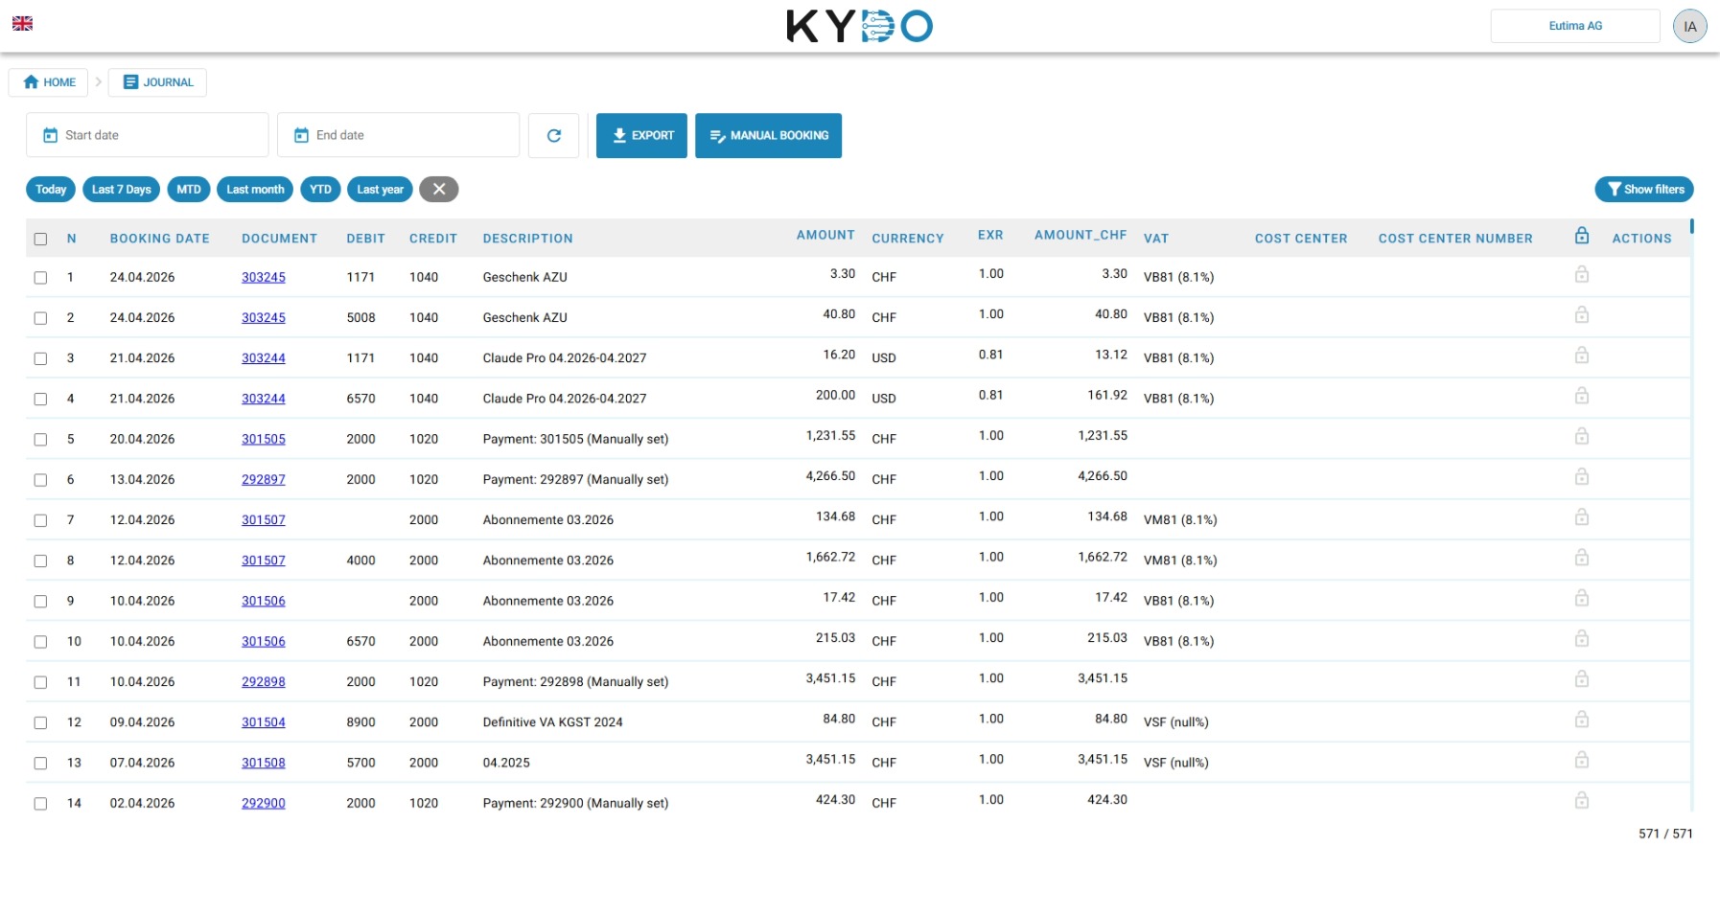Open the IA user avatar menu
1720x915 pixels.
click(1689, 26)
